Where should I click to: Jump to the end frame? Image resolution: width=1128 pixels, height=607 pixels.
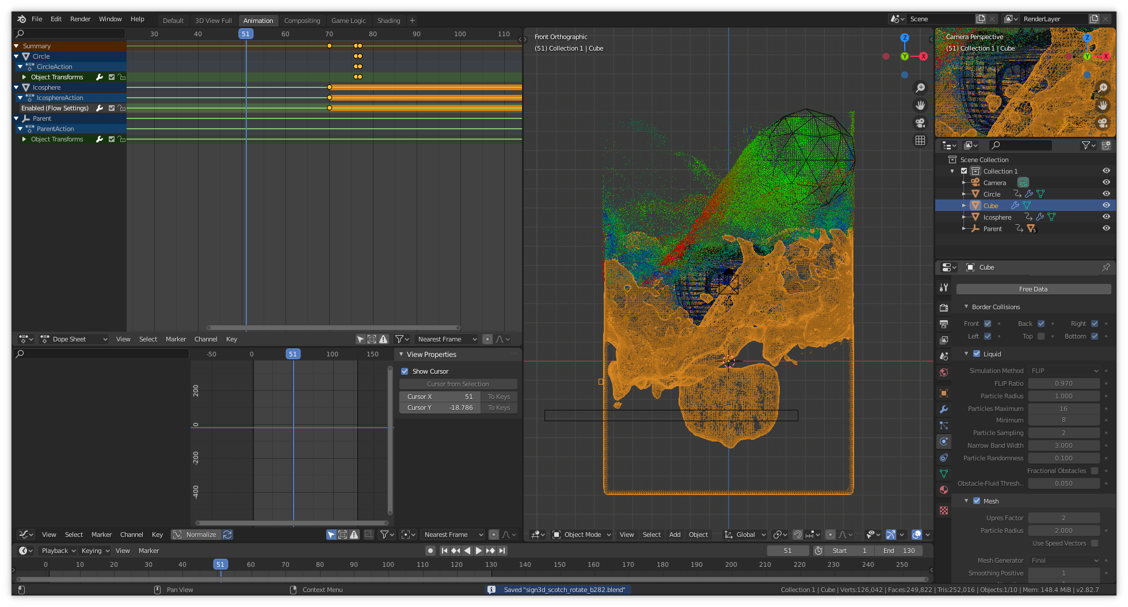point(502,551)
